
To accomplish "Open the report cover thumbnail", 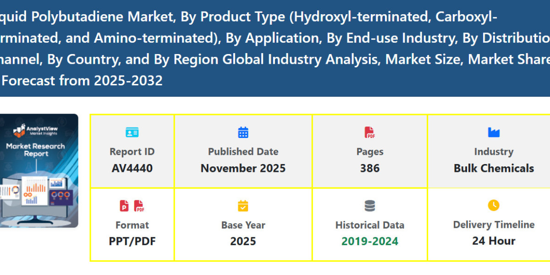I will pyautogui.click(x=39, y=170).
